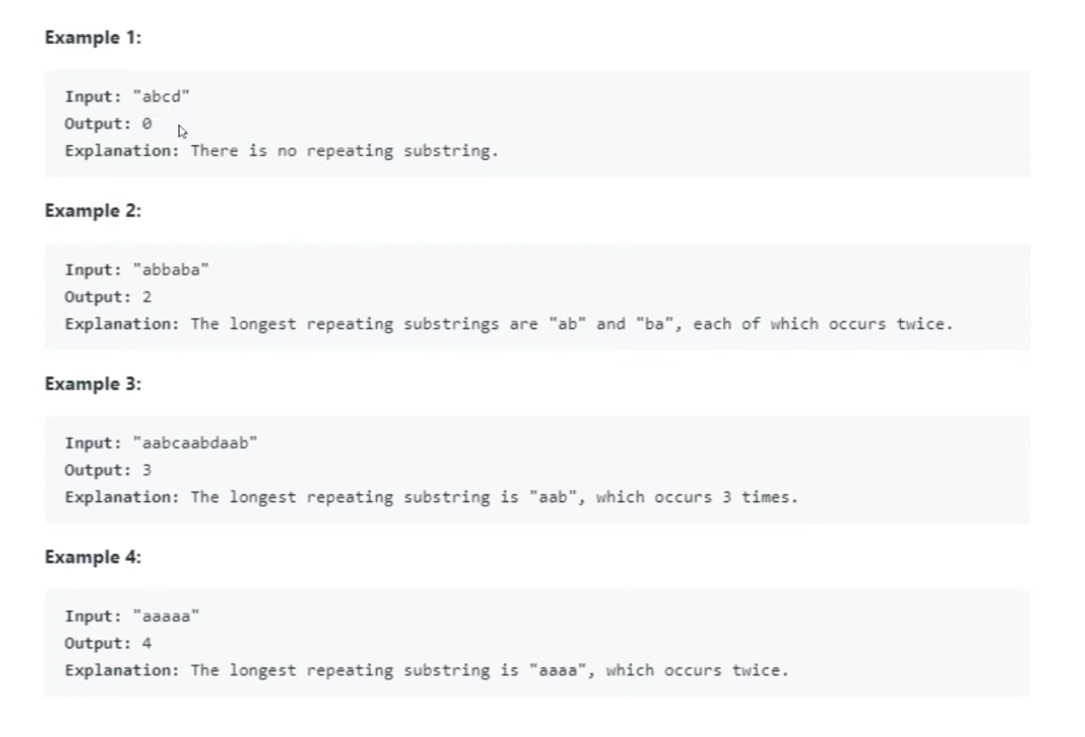Click the input string "abbaba"
1085x737 pixels.
171,271
